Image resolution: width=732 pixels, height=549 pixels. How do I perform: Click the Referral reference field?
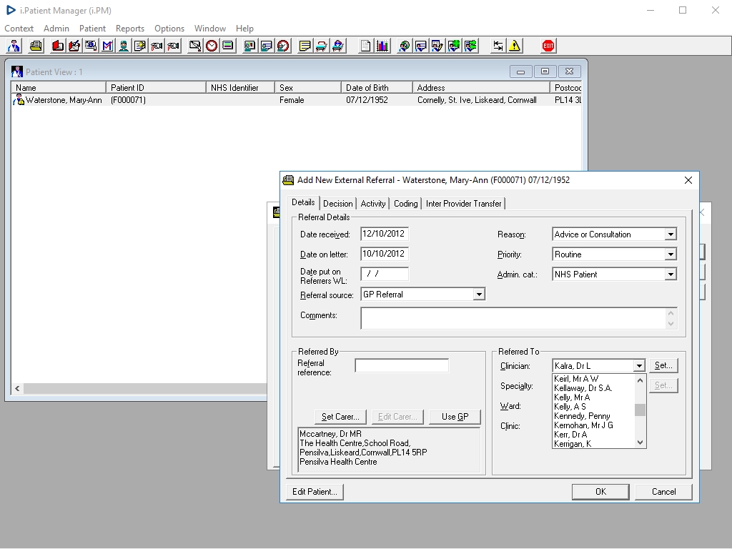(x=402, y=365)
